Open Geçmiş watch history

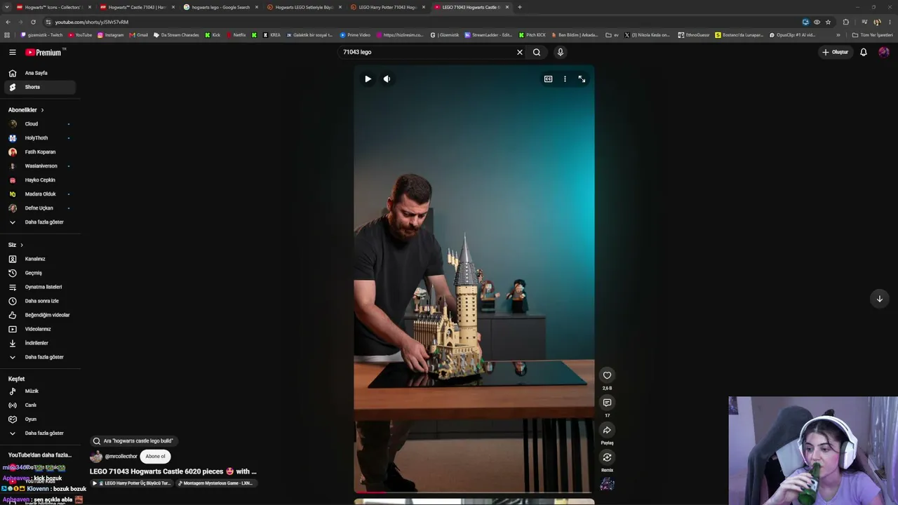[39, 273]
